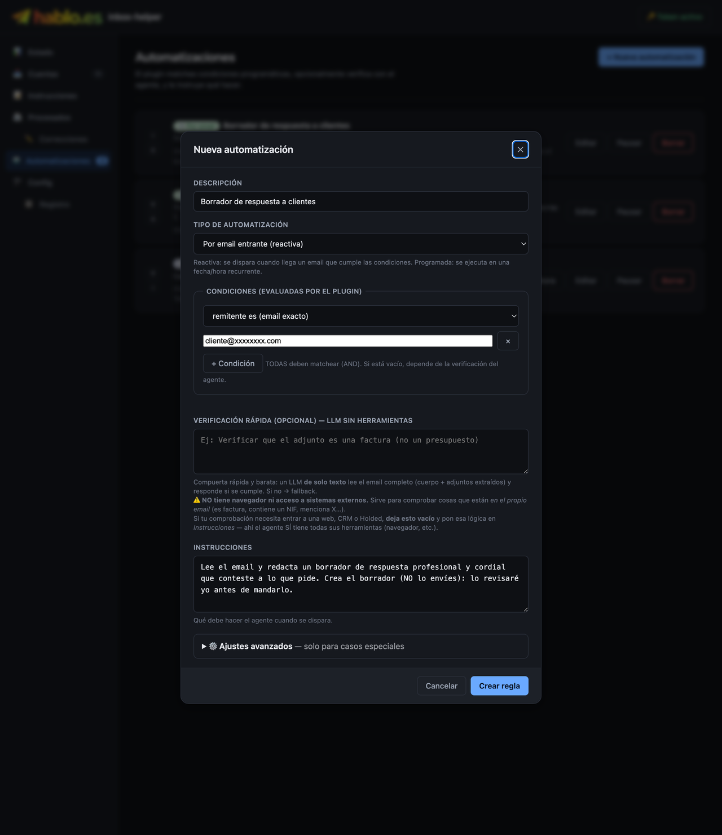Close the Nueva automatización dialog with X
Viewport: 722px width, 835px height.
[x=520, y=150]
